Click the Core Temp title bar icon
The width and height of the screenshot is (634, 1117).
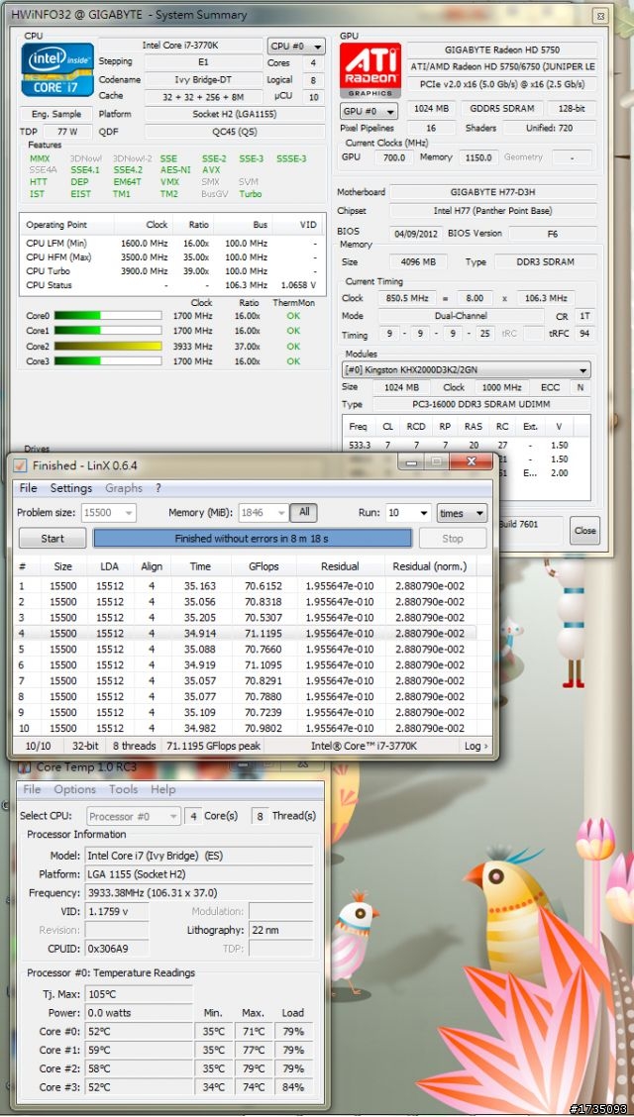(x=24, y=767)
